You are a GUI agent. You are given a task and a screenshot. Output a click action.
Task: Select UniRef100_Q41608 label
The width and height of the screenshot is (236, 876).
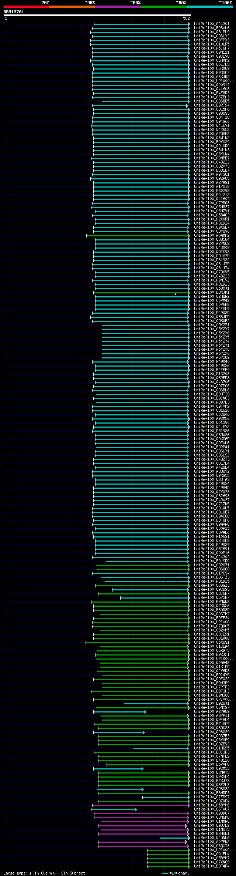coord(212,89)
